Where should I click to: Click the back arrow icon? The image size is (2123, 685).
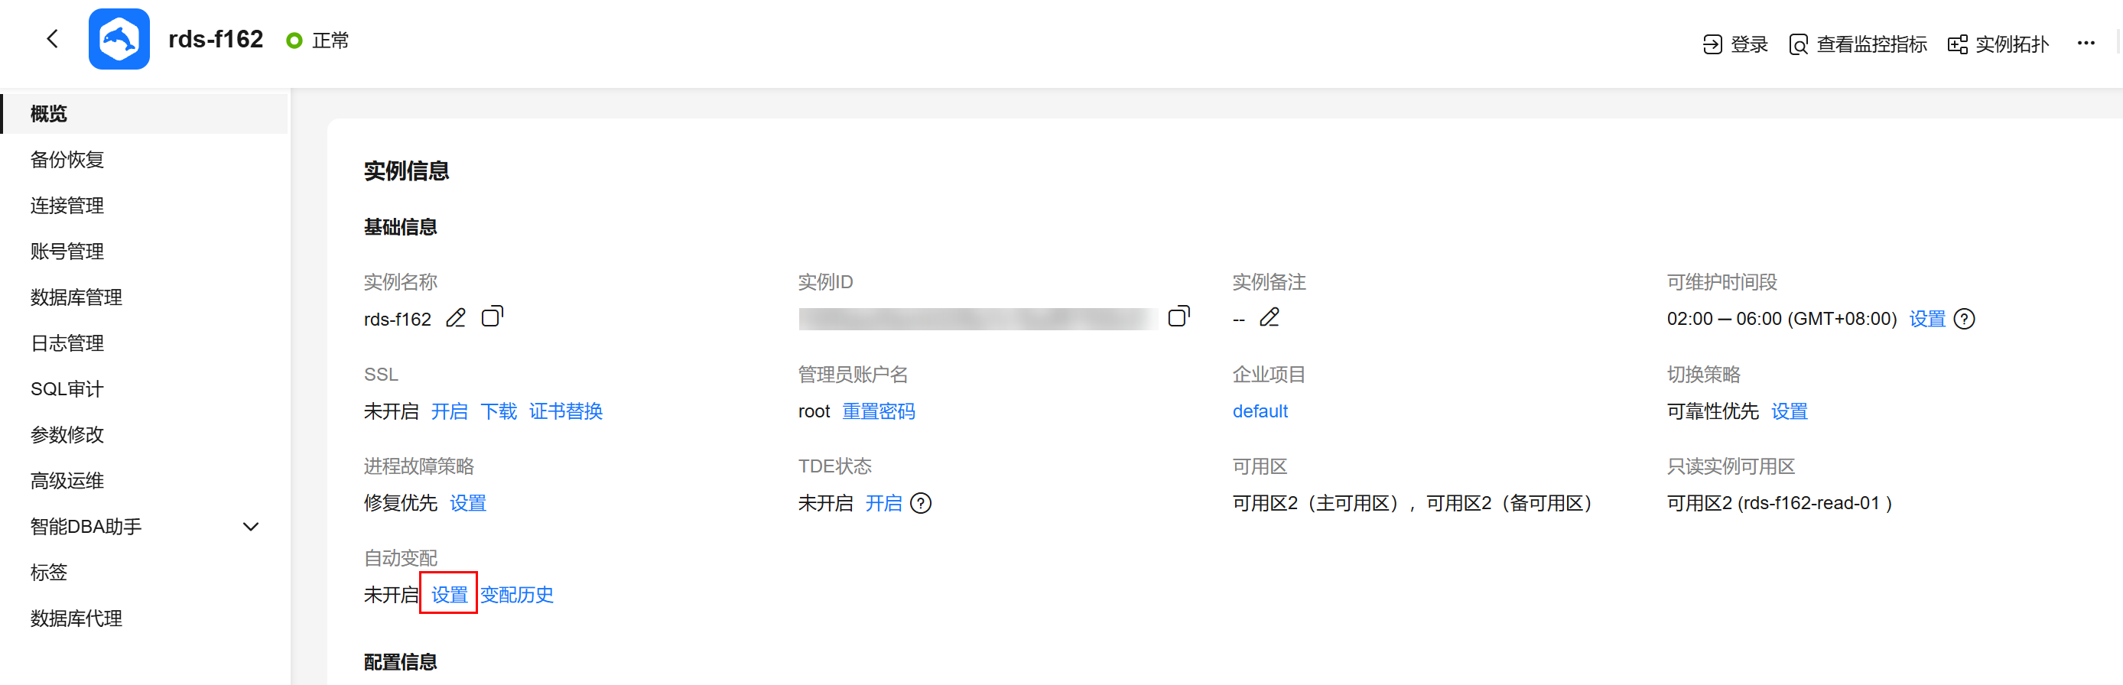click(x=53, y=39)
